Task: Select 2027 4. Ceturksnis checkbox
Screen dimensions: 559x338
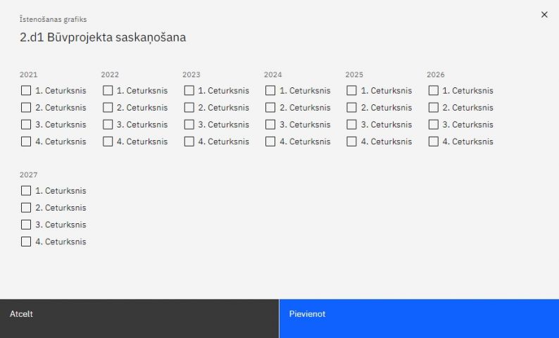Action: point(26,242)
